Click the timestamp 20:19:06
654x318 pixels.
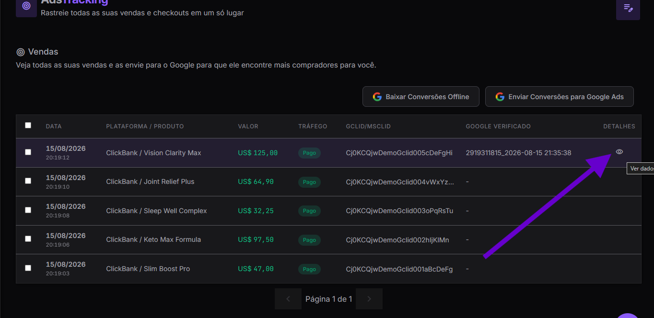pyautogui.click(x=58, y=245)
